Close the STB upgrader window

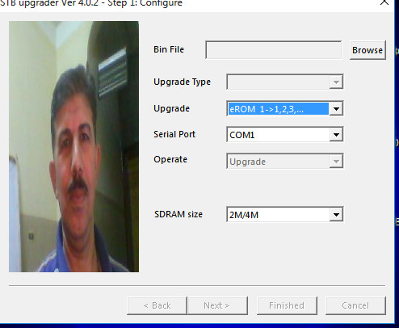click(384, 2)
